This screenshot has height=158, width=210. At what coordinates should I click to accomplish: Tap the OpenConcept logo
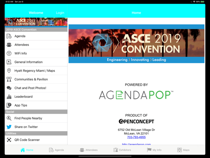136,121
